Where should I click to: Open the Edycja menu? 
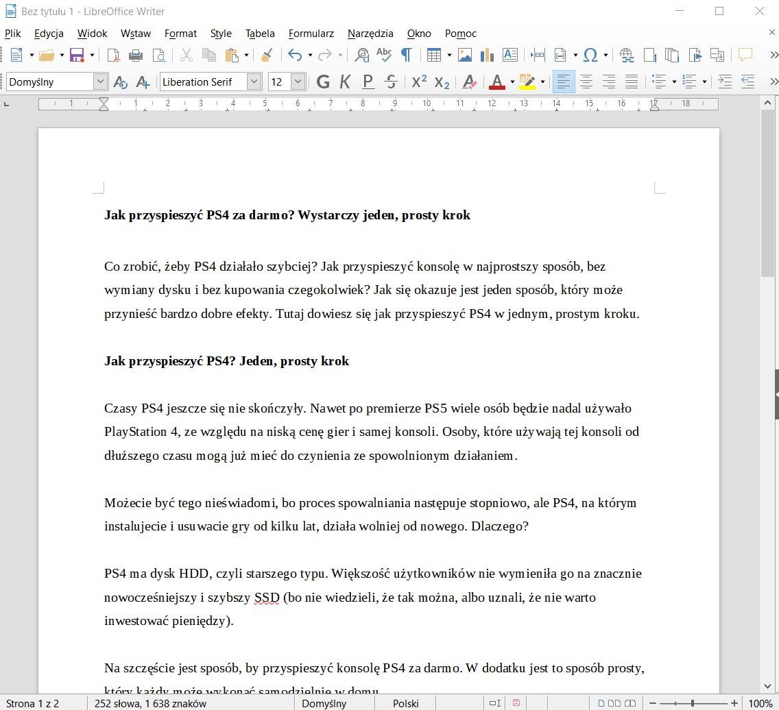pyautogui.click(x=49, y=34)
